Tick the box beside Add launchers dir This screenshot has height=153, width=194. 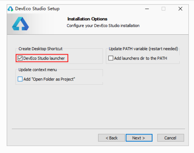tap(111, 58)
